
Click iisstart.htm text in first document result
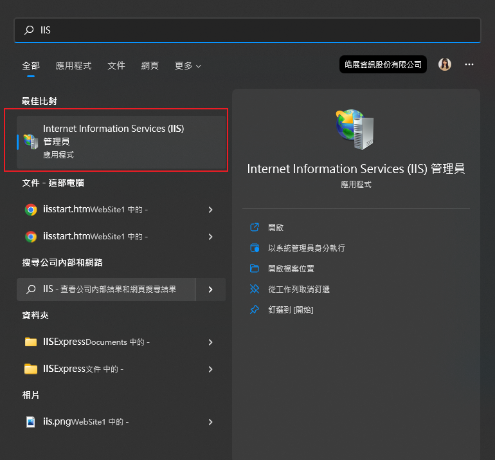[67, 209]
